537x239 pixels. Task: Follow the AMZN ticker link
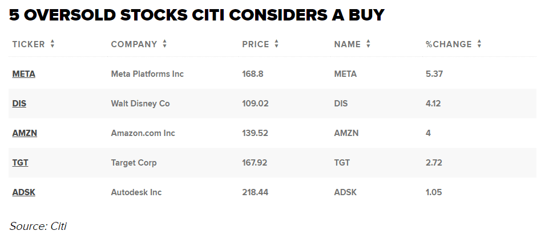click(25, 133)
